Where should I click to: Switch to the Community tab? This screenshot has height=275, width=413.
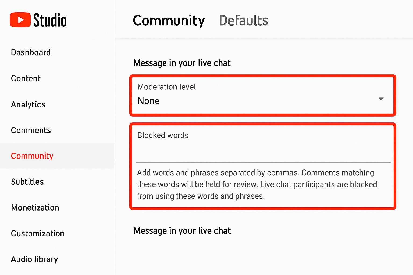pos(169,21)
